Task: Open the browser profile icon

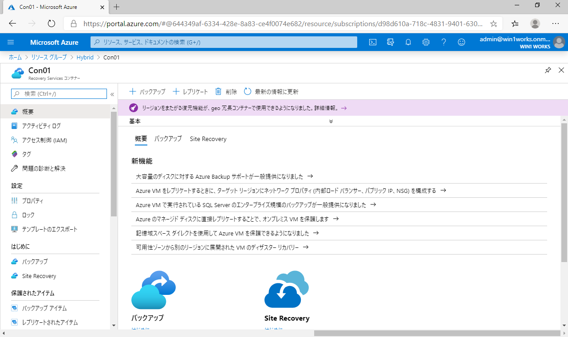Action: (x=535, y=24)
